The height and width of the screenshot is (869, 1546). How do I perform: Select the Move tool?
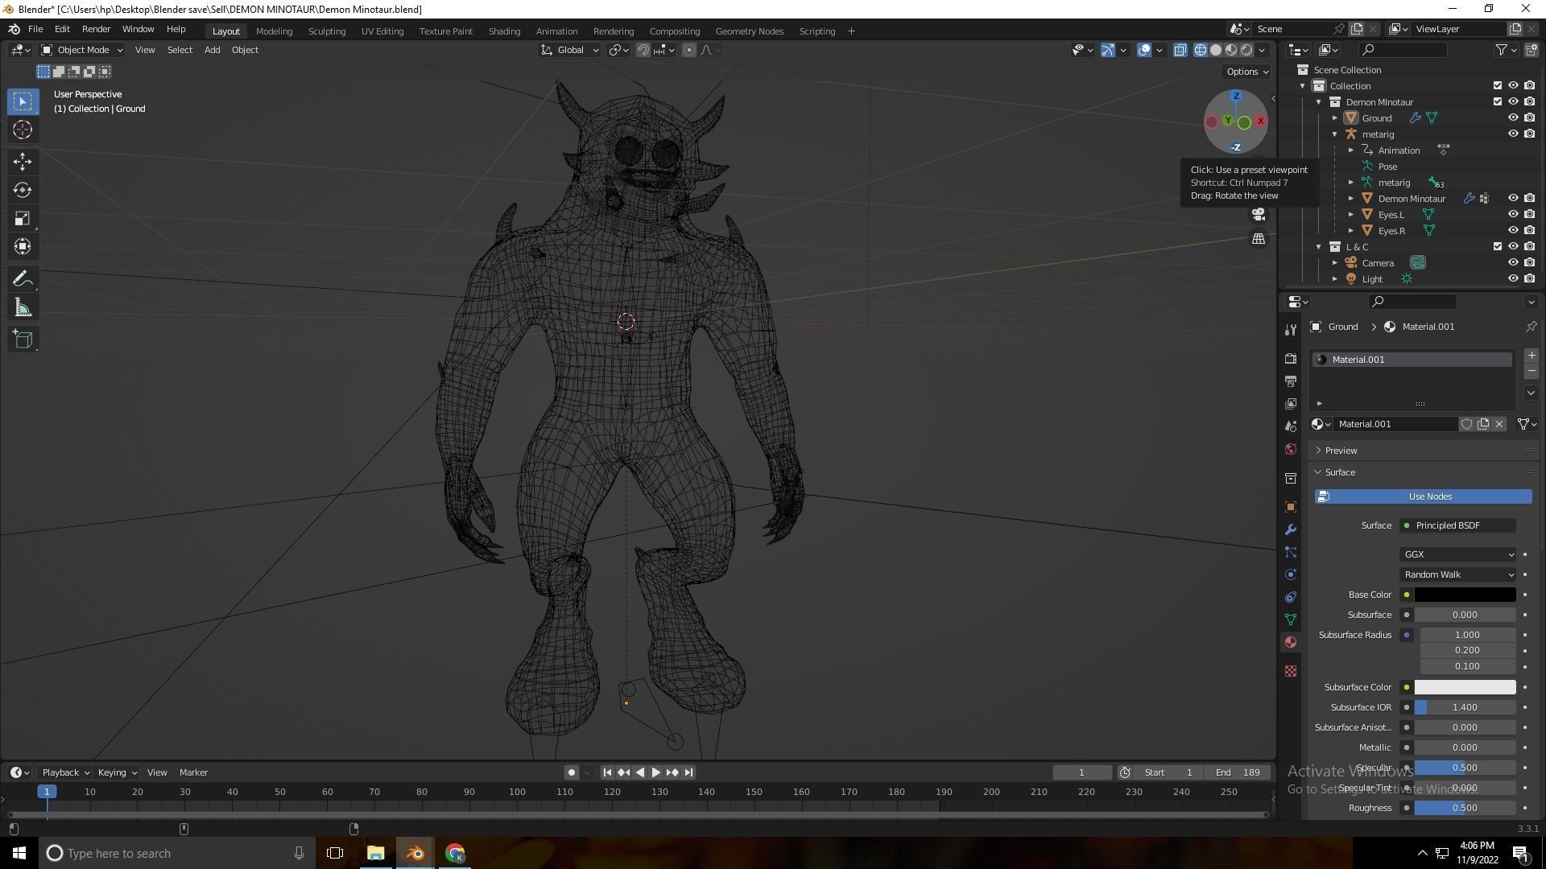[23, 162]
